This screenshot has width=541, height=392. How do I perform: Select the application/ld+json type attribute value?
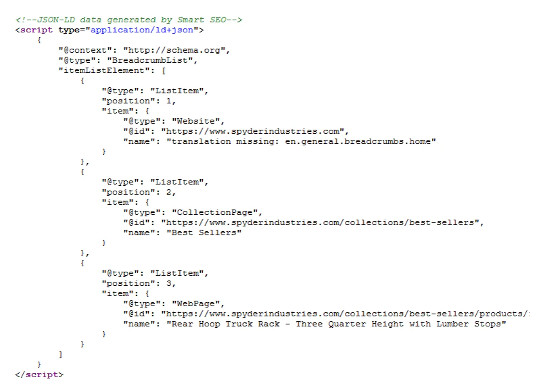142,30
